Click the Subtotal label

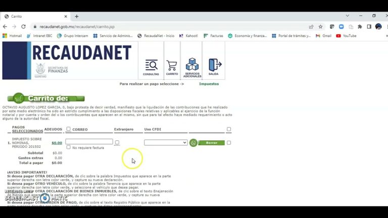35,153
